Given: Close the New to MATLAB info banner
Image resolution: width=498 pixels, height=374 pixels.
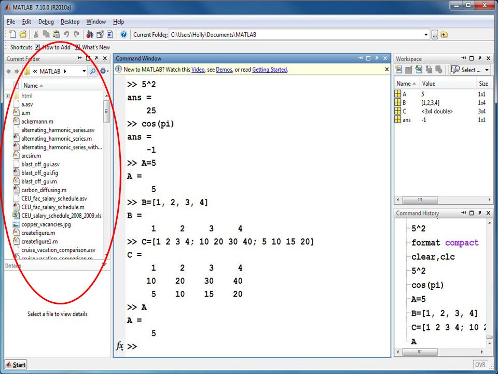Looking at the screenshot, I should [x=387, y=69].
